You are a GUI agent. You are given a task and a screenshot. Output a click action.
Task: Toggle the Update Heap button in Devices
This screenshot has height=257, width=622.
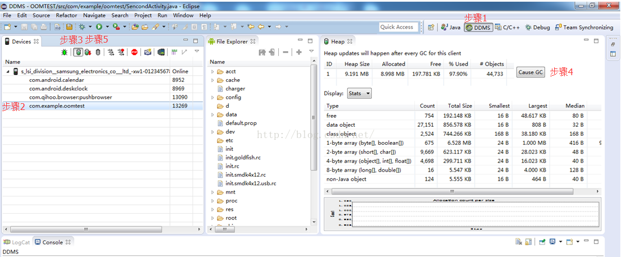pyautogui.click(x=79, y=52)
